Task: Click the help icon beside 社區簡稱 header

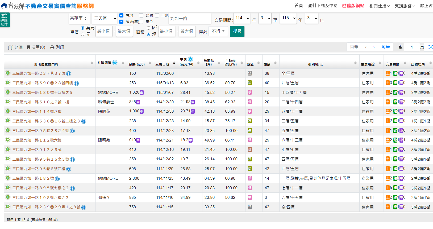Action: tap(115, 63)
